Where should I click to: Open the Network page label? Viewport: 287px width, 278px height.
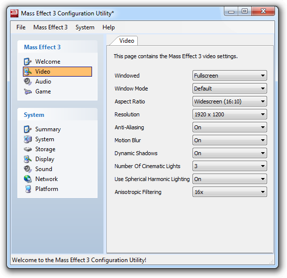(x=46, y=179)
